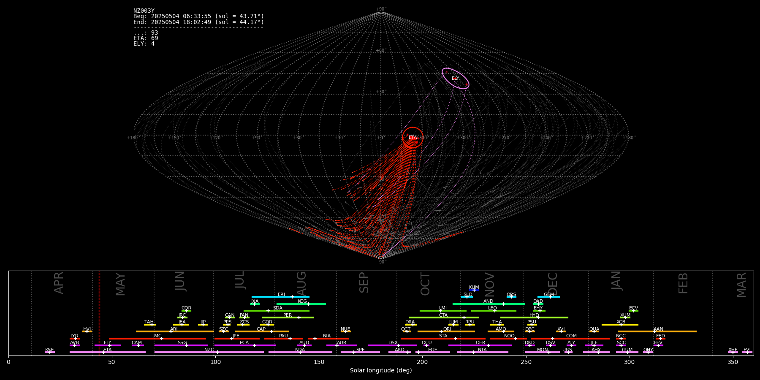Select the MON shower label
This screenshot has height=380, width=760.
point(542,350)
